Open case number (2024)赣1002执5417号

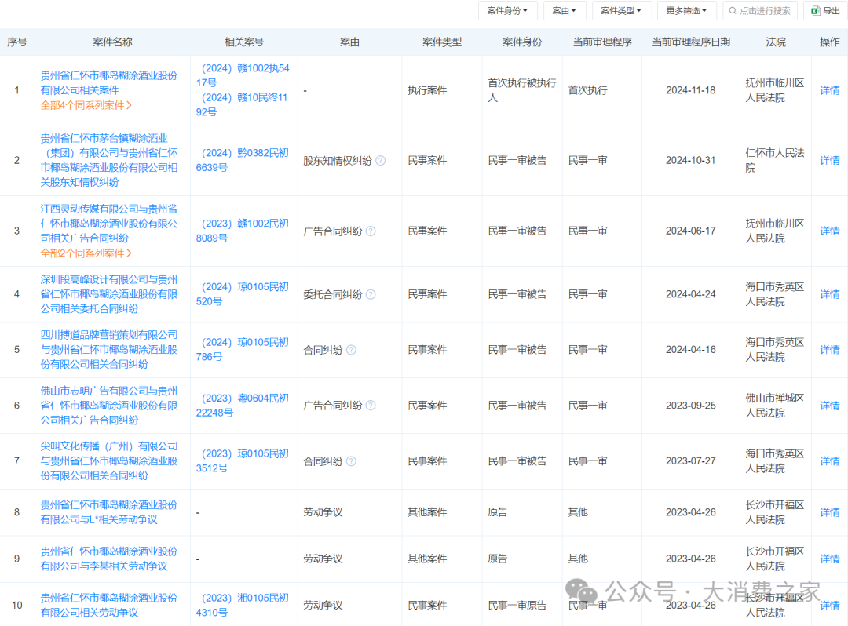point(243,75)
